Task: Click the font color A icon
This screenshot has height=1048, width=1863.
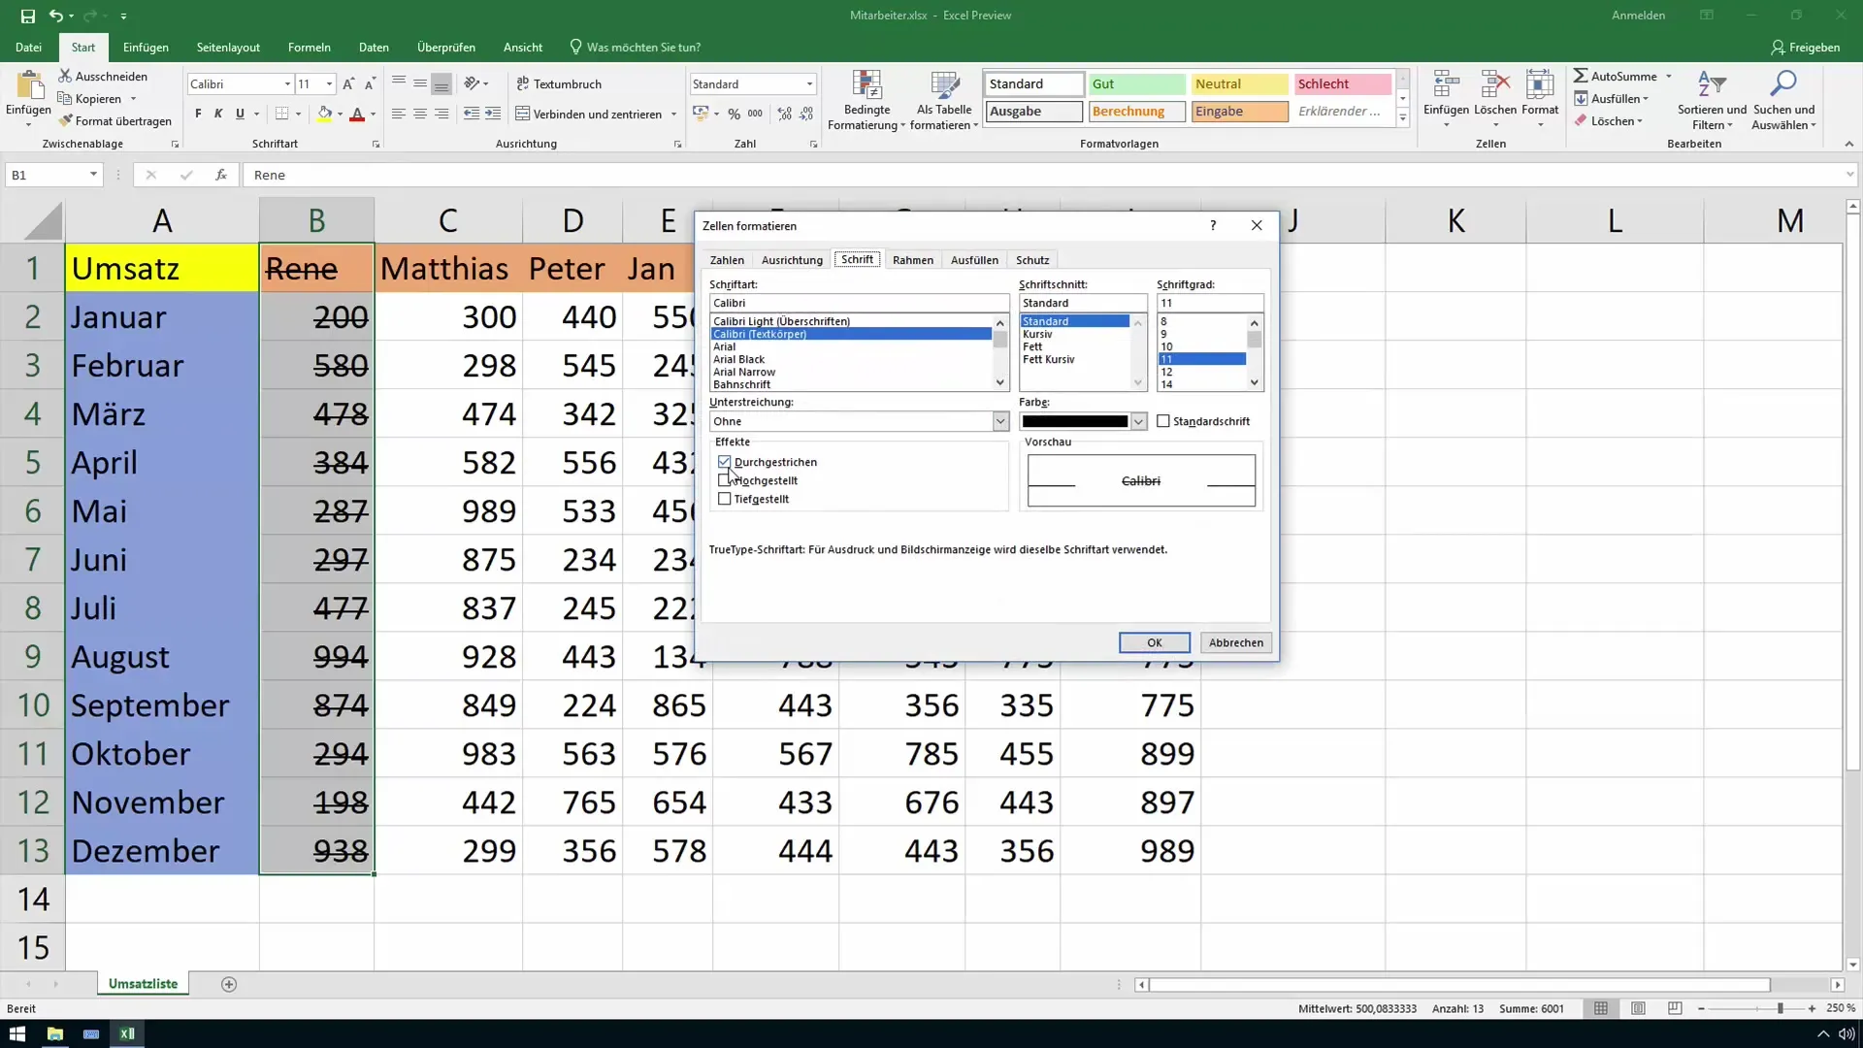Action: (357, 114)
